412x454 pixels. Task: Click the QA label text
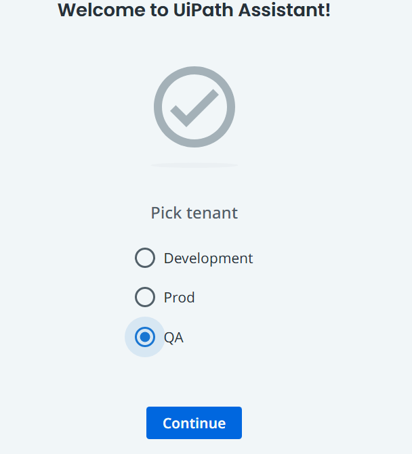173,338
